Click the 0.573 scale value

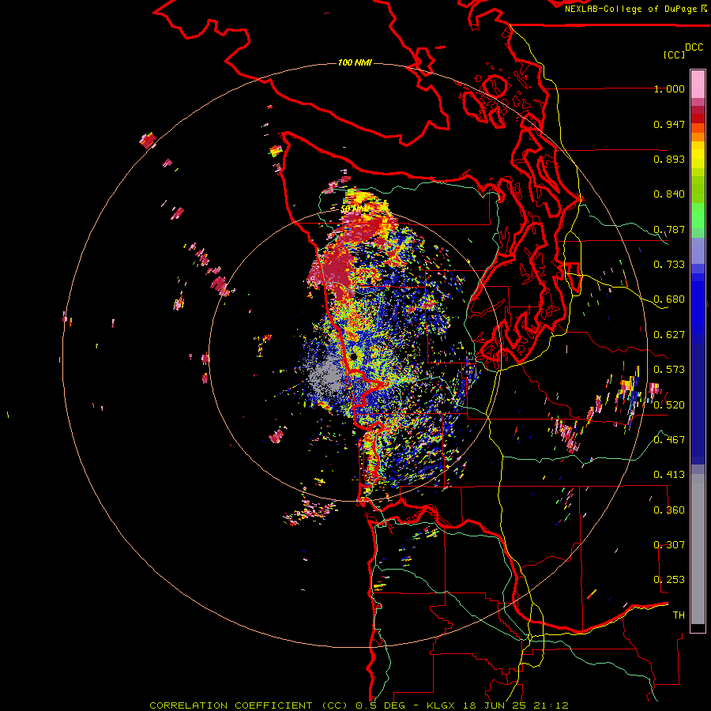tap(669, 370)
